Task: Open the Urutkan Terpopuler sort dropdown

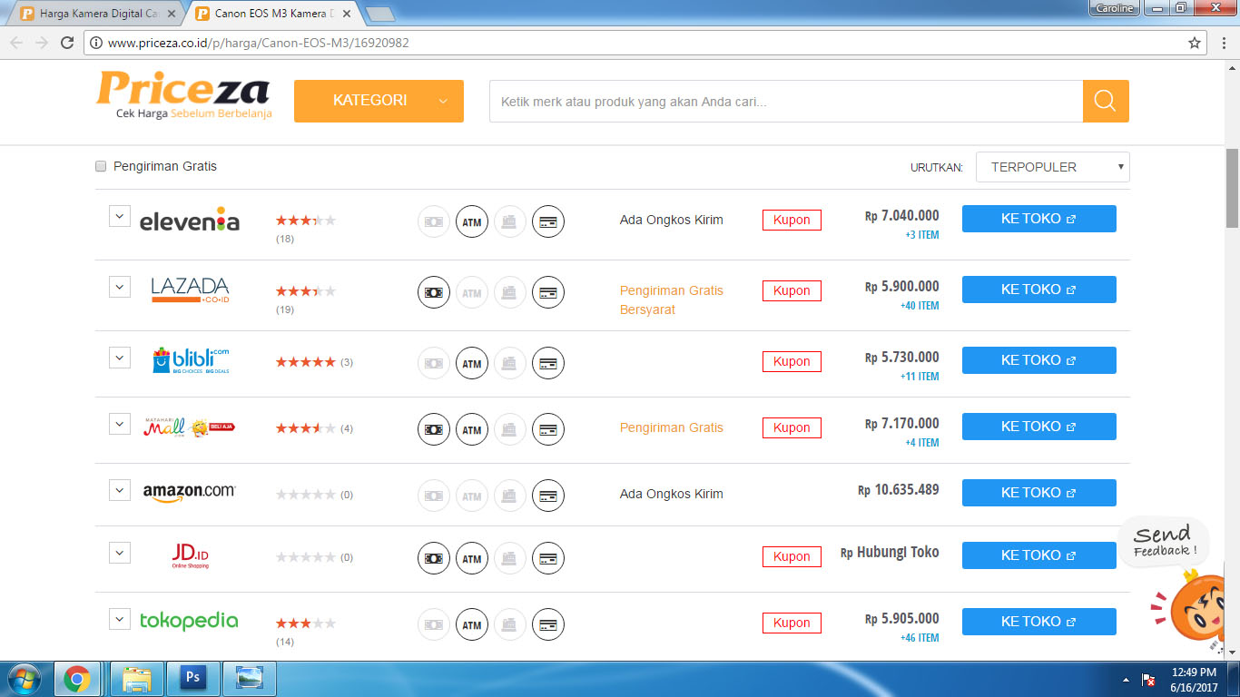Action: [1052, 167]
